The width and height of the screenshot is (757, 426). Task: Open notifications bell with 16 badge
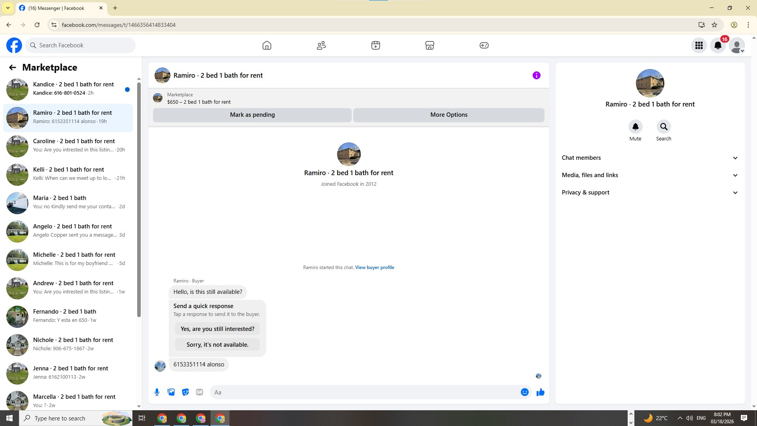(x=718, y=45)
